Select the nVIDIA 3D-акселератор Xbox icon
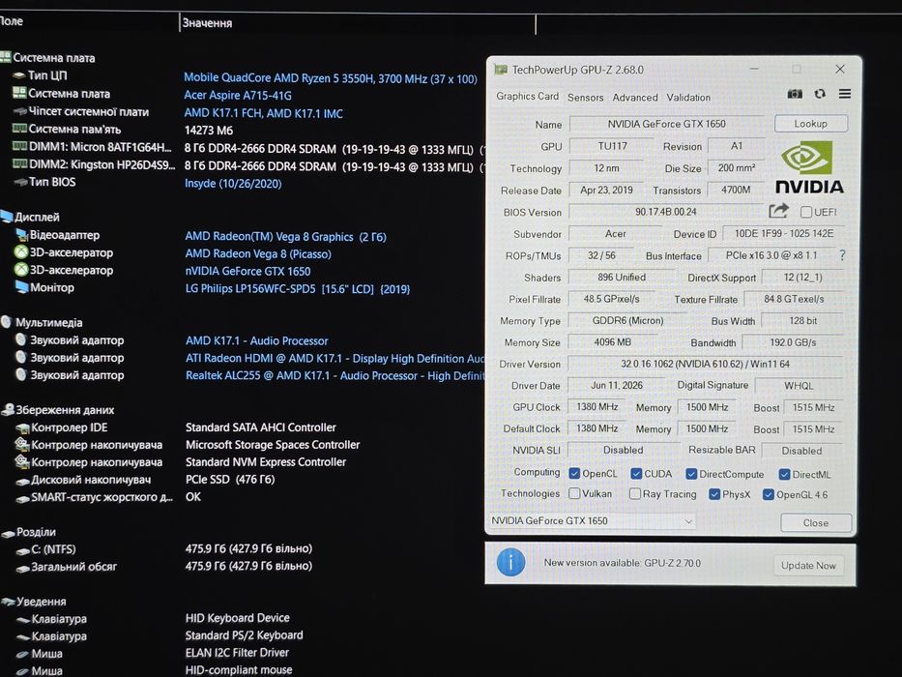This screenshot has height=677, width=902. point(21,270)
